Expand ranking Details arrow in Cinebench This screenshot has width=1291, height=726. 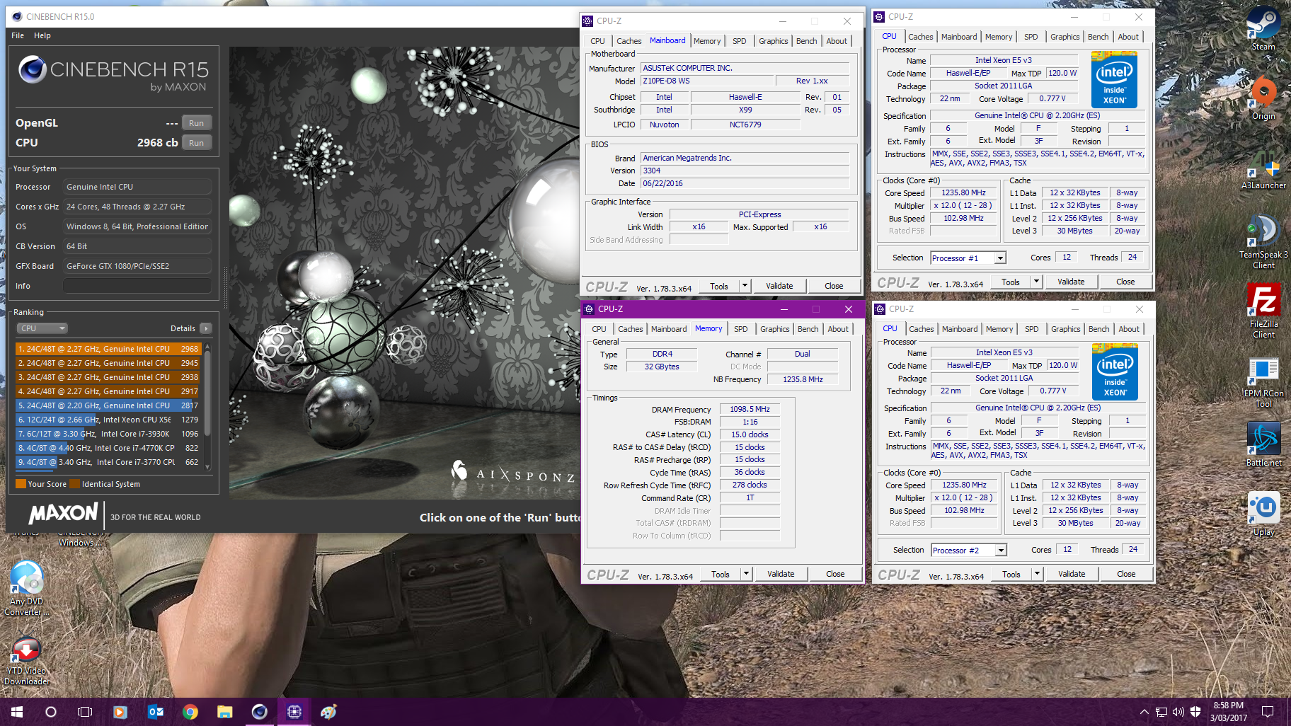[x=206, y=328]
